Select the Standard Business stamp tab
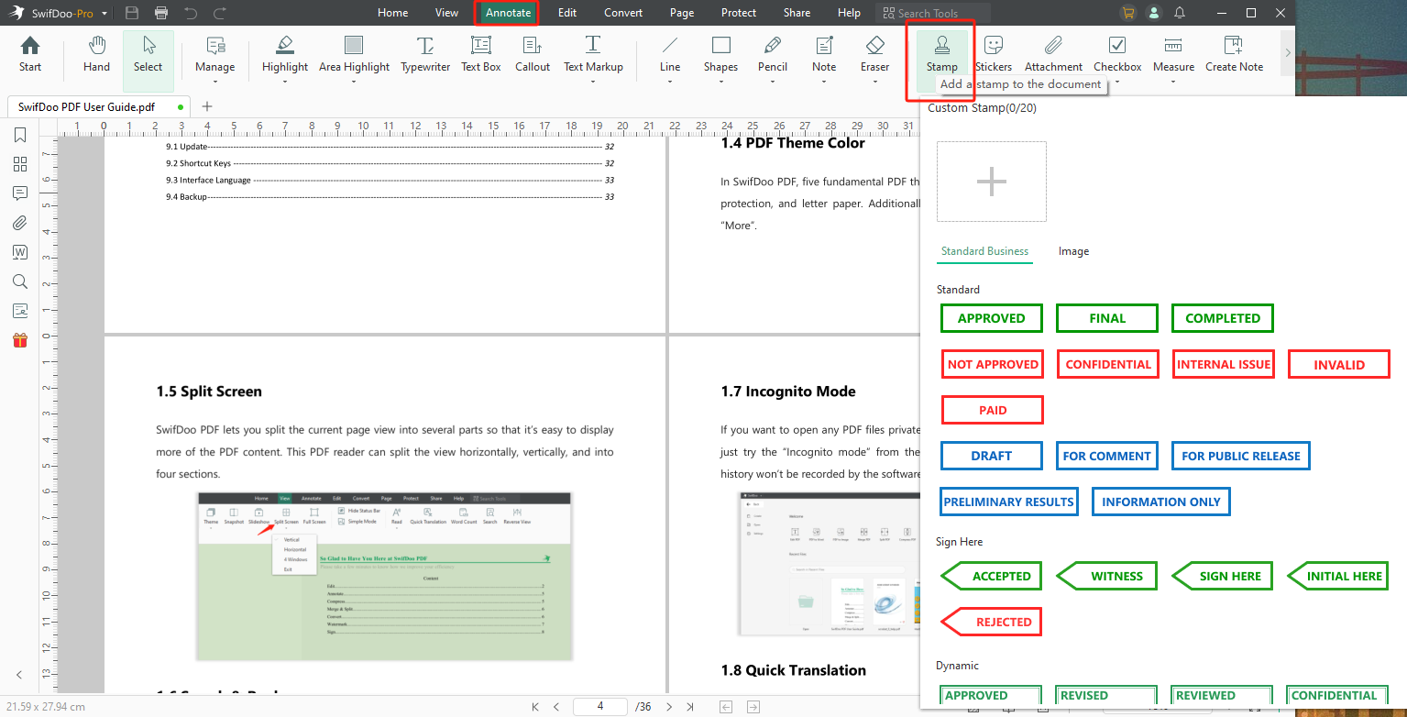Viewport: 1407px width, 717px height. coord(984,251)
